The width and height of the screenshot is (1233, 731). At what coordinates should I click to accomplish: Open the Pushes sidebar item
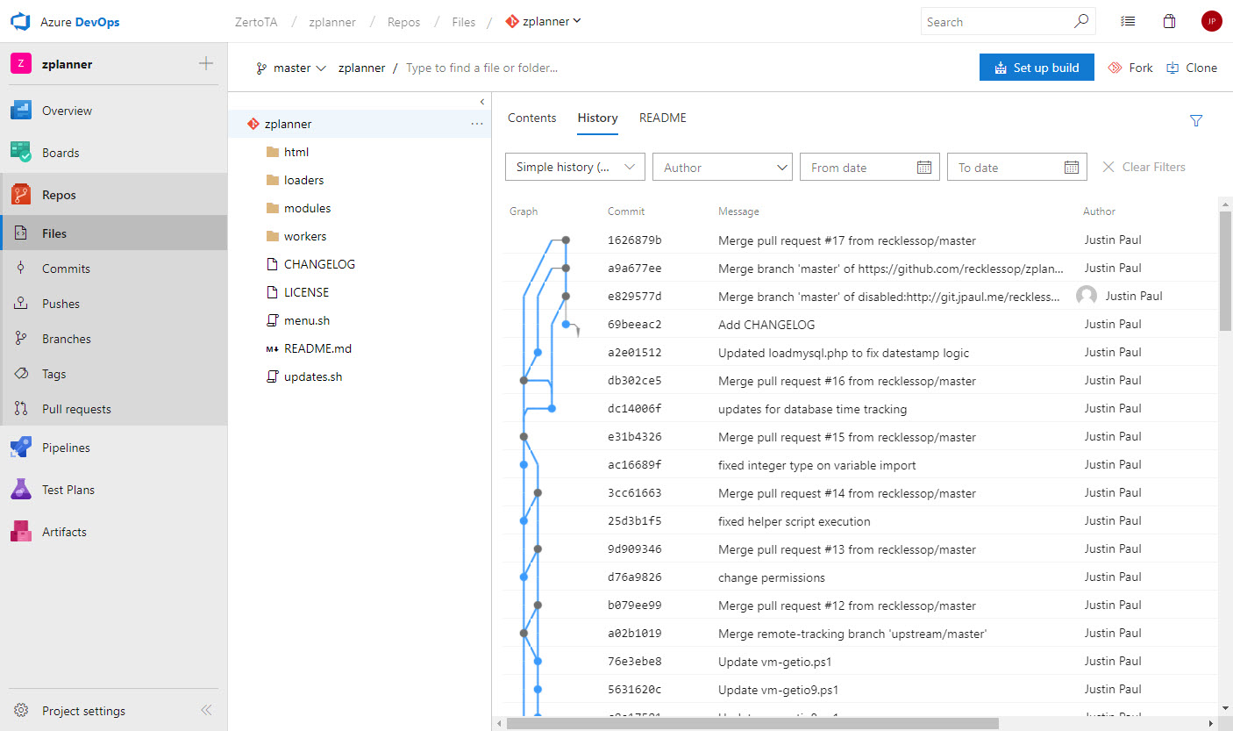[113, 304]
